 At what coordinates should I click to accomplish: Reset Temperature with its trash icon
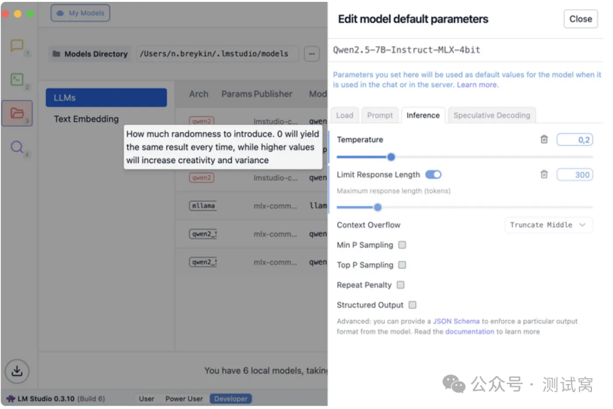click(544, 140)
